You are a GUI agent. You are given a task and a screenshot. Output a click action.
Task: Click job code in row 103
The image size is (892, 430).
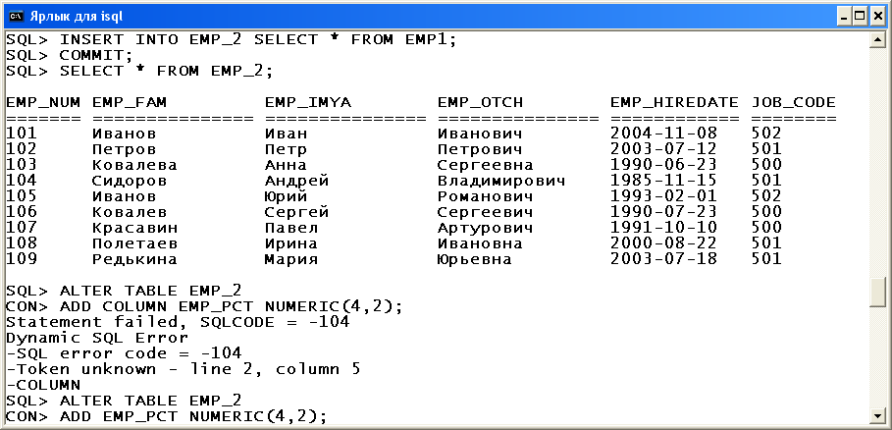[766, 166]
